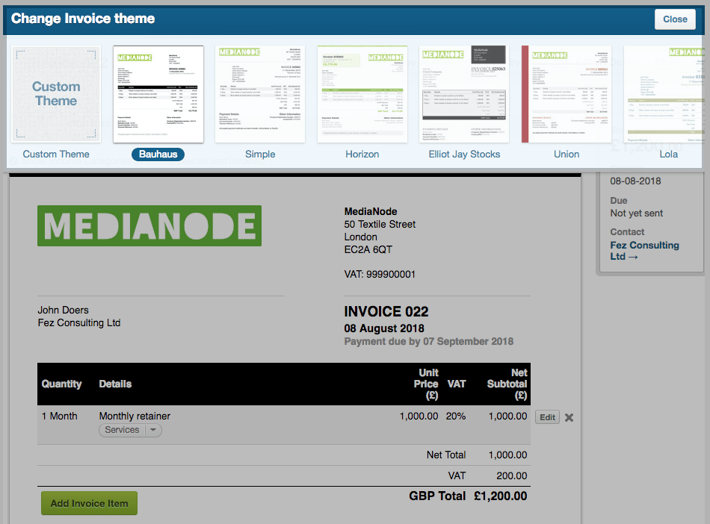Click the MEDIANODE logo on invoice
Image resolution: width=710 pixels, height=524 pixels.
tap(149, 225)
